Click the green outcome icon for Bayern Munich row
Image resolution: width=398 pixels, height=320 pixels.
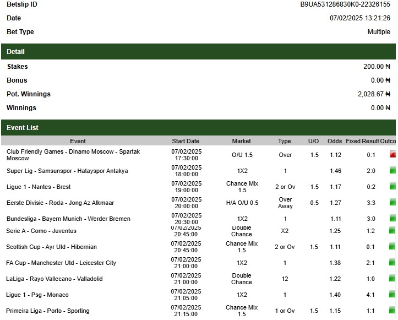pos(392,218)
